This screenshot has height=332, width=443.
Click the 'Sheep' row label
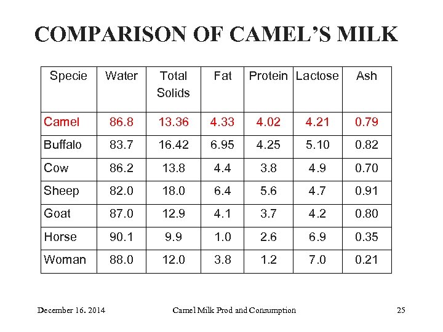click(x=62, y=191)
